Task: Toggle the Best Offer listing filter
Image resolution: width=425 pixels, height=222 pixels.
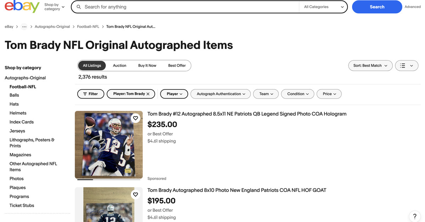Action: (x=177, y=65)
